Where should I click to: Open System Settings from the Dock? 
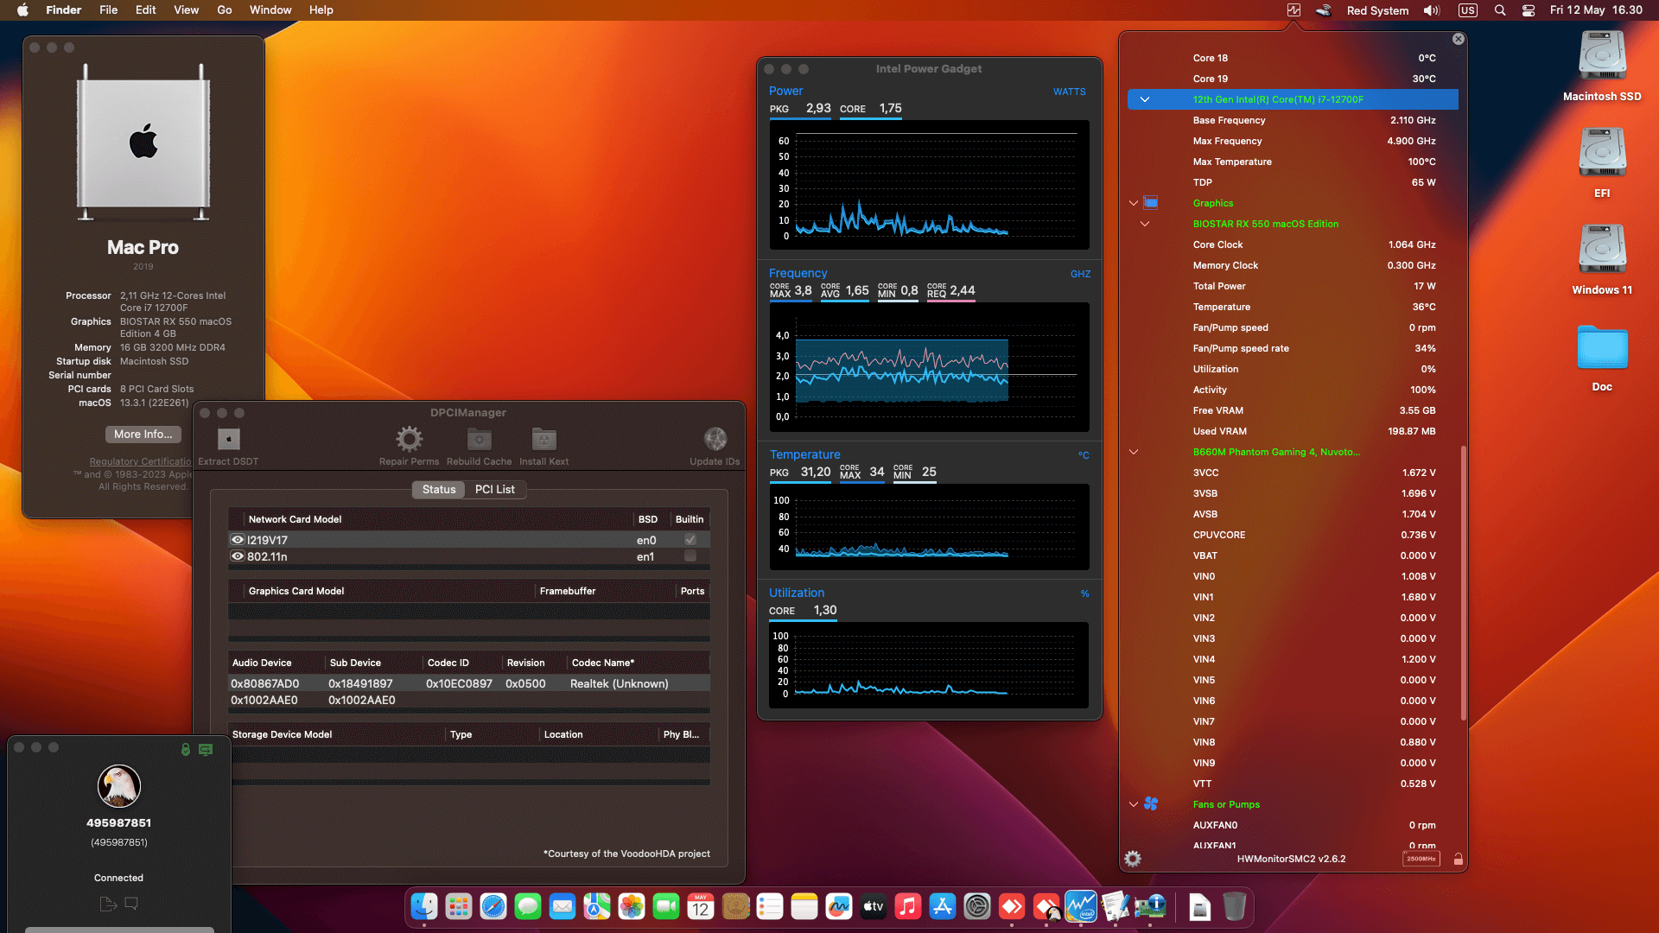[x=977, y=906]
